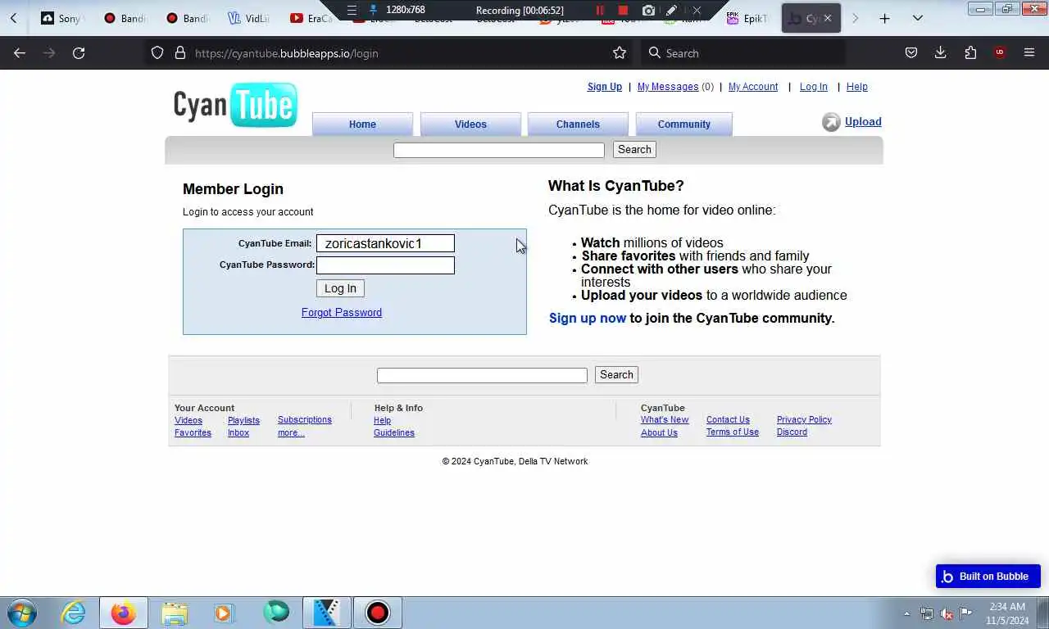
Task: Open the Community tab
Action: point(683,124)
